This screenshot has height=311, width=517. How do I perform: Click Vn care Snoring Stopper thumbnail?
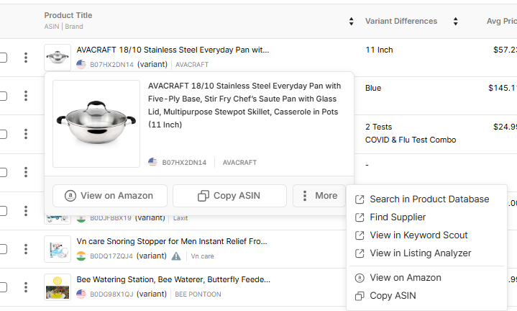click(x=58, y=249)
